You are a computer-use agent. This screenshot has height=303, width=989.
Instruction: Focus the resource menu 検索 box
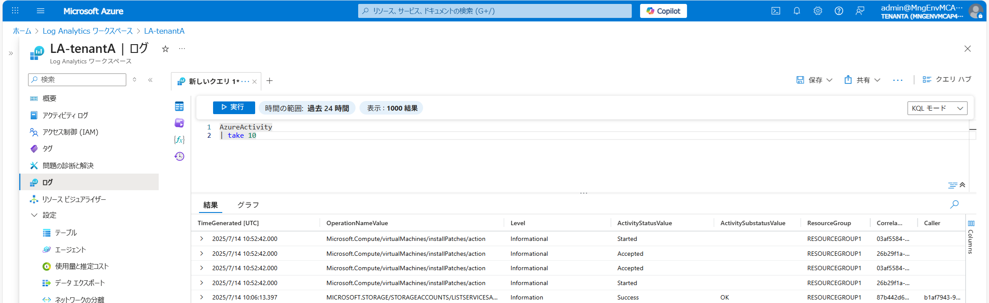77,80
